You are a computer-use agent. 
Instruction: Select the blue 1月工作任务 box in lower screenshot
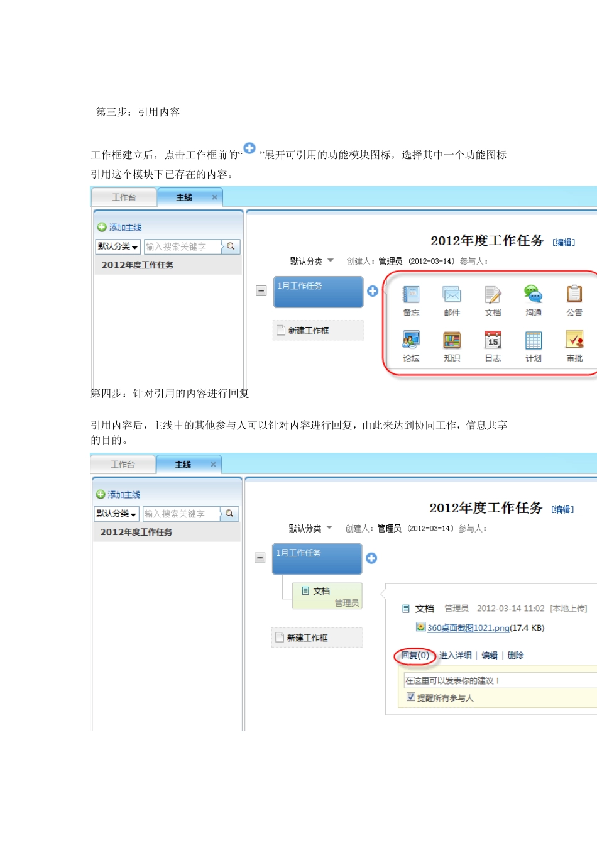click(x=317, y=559)
